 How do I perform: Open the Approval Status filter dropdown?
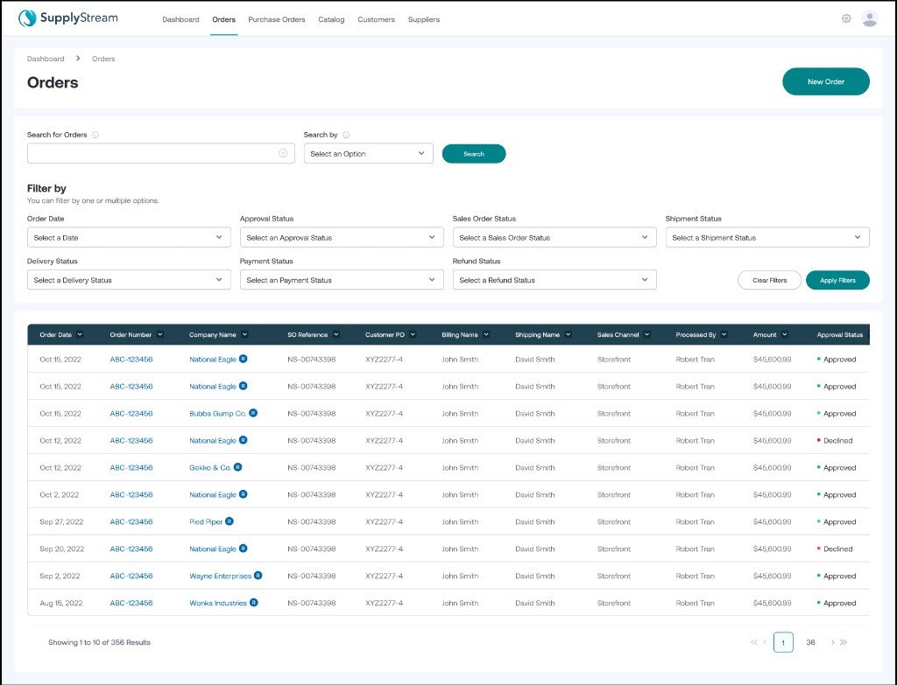pyautogui.click(x=342, y=237)
